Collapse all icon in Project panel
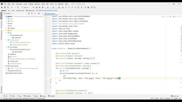This screenshot has height=102, width=182. (x=35, y=14)
